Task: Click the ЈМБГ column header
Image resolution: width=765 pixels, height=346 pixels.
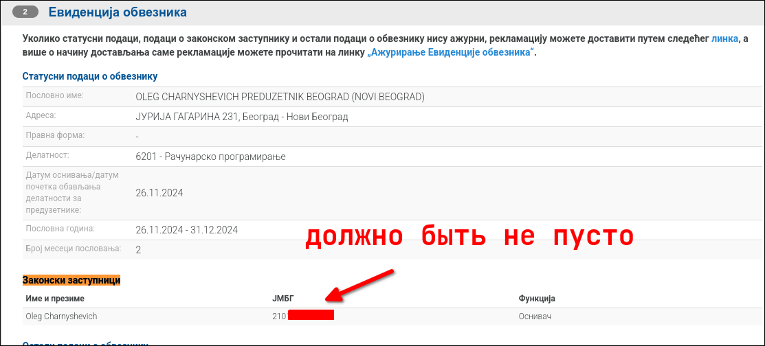Action: point(282,299)
